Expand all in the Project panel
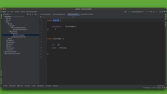 30,14
